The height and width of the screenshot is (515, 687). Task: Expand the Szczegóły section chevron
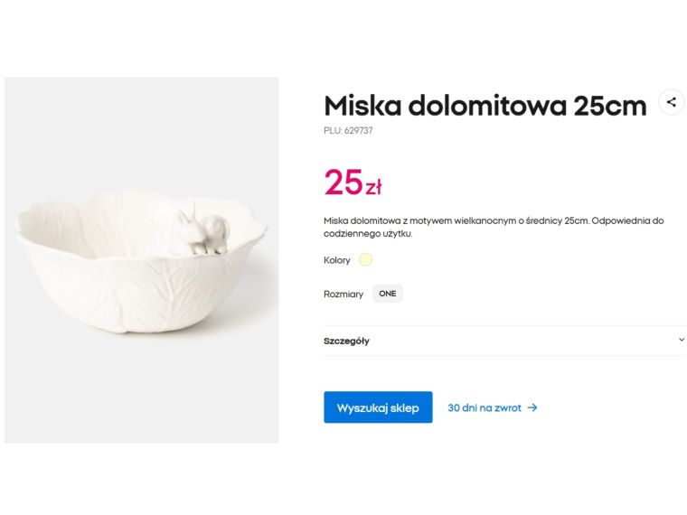[x=681, y=340]
